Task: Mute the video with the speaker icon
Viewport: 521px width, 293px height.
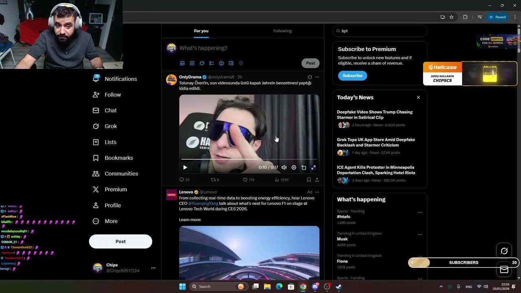Action: (x=284, y=167)
